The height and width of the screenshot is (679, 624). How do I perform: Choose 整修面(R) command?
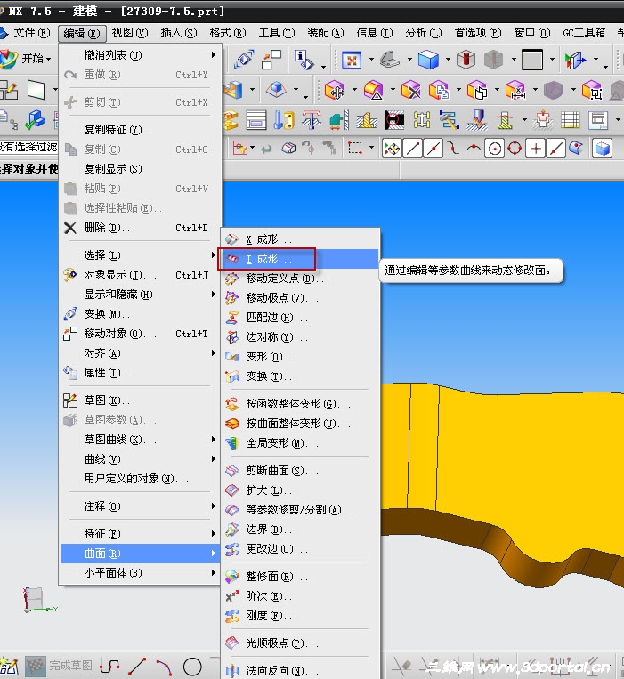pyautogui.click(x=299, y=577)
